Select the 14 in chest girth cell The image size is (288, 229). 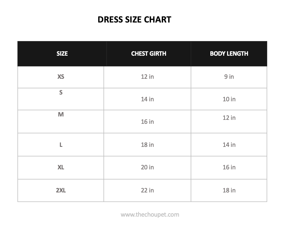click(147, 99)
